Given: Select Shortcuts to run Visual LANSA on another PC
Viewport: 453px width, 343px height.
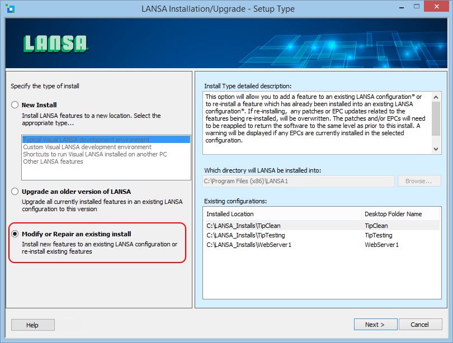Looking at the screenshot, I should 106,154.
